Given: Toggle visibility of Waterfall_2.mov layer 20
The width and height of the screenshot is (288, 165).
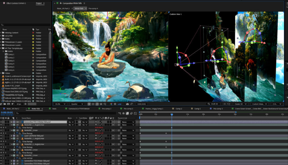Looking at the screenshot, I should tap(1, 130).
